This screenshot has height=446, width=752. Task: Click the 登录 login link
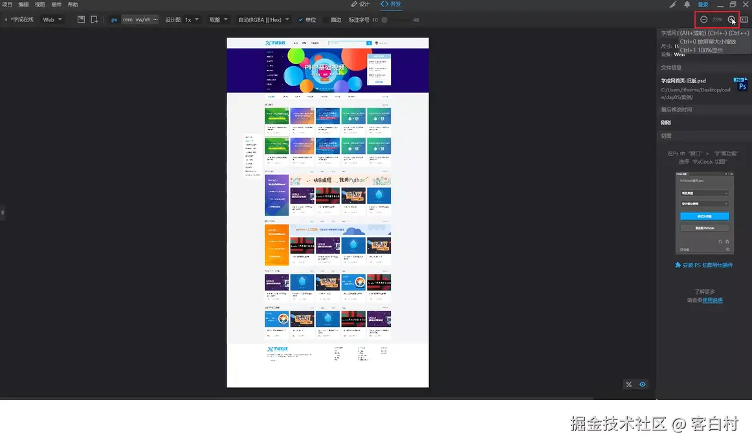coord(703,5)
